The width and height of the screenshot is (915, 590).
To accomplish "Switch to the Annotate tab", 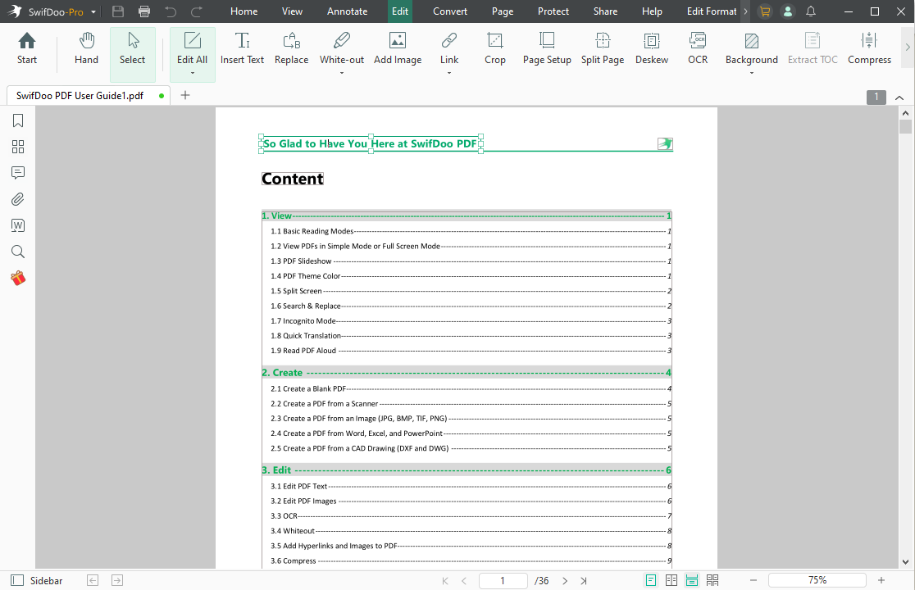I will (347, 11).
